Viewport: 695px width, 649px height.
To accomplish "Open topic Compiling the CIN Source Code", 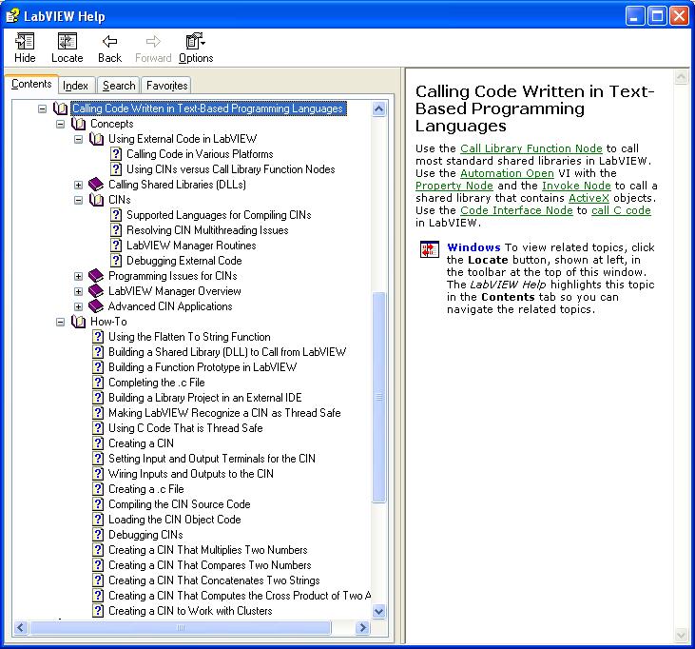I will (179, 504).
